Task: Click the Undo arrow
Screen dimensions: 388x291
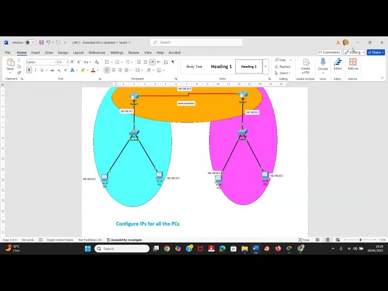Action: (x=48, y=42)
